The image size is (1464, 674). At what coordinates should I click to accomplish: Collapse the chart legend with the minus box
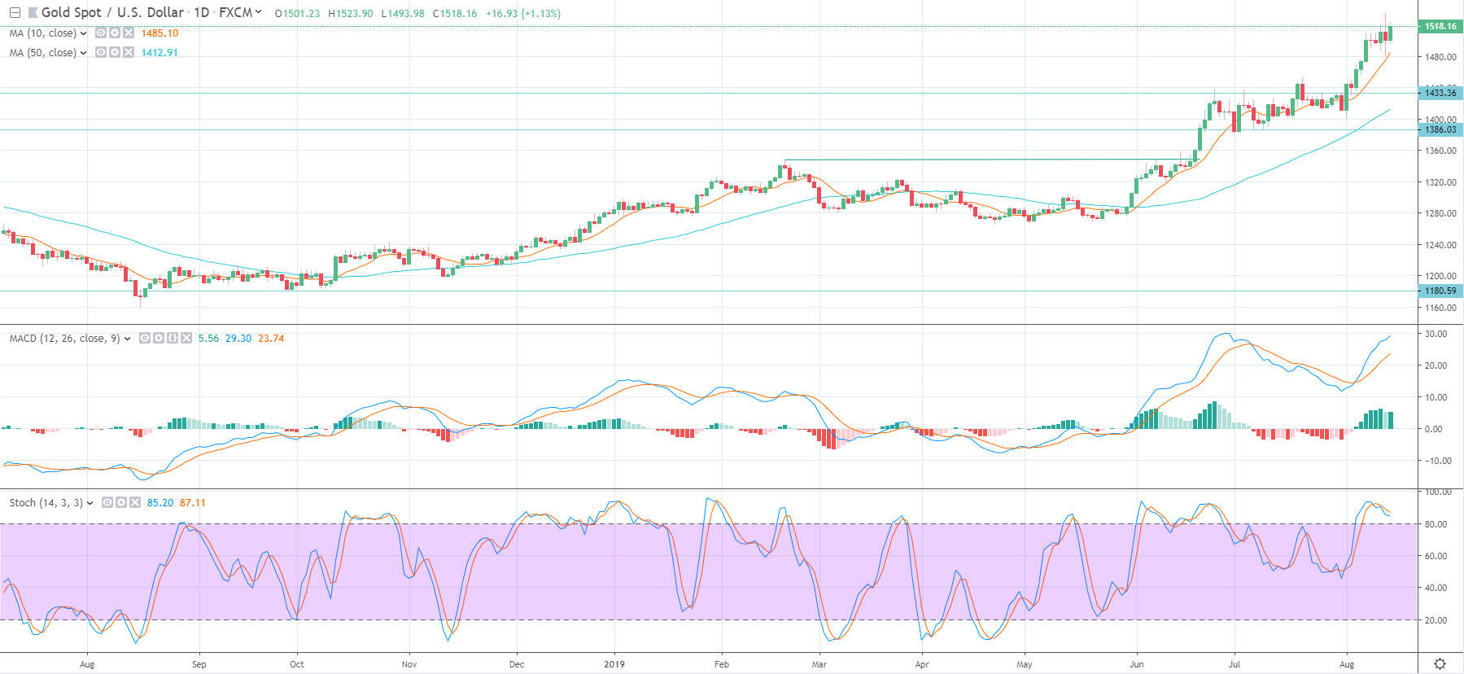pos(15,13)
